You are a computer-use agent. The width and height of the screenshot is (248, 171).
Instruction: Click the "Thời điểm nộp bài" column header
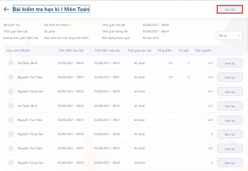coord(107,50)
